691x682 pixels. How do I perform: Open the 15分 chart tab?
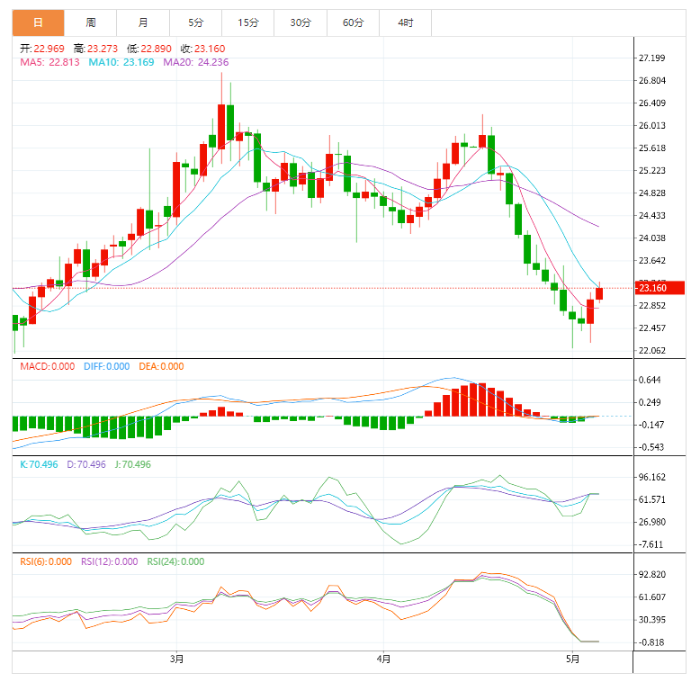point(248,22)
